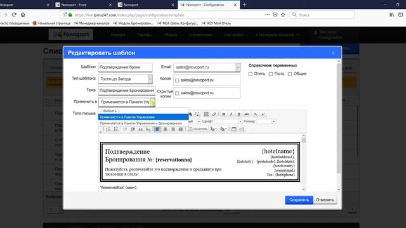Click the editor body down scroll arrow
The width and height of the screenshot is (406, 228).
304,189
